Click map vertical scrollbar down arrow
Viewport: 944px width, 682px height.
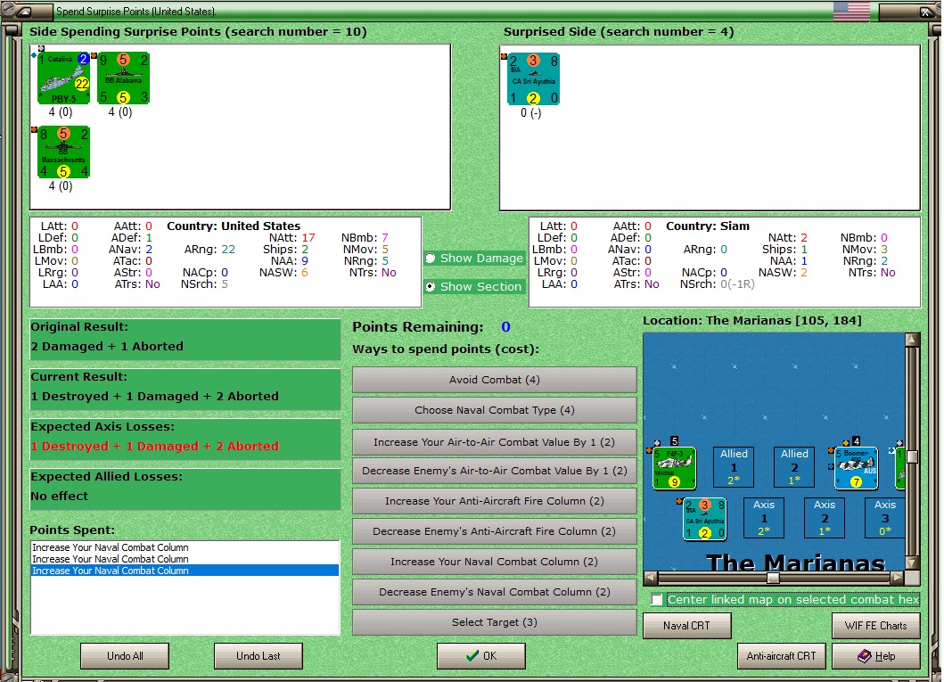[912, 563]
